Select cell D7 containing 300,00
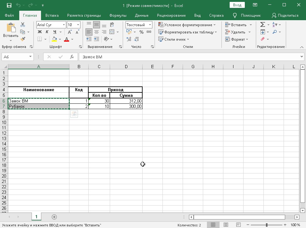 coord(126,107)
